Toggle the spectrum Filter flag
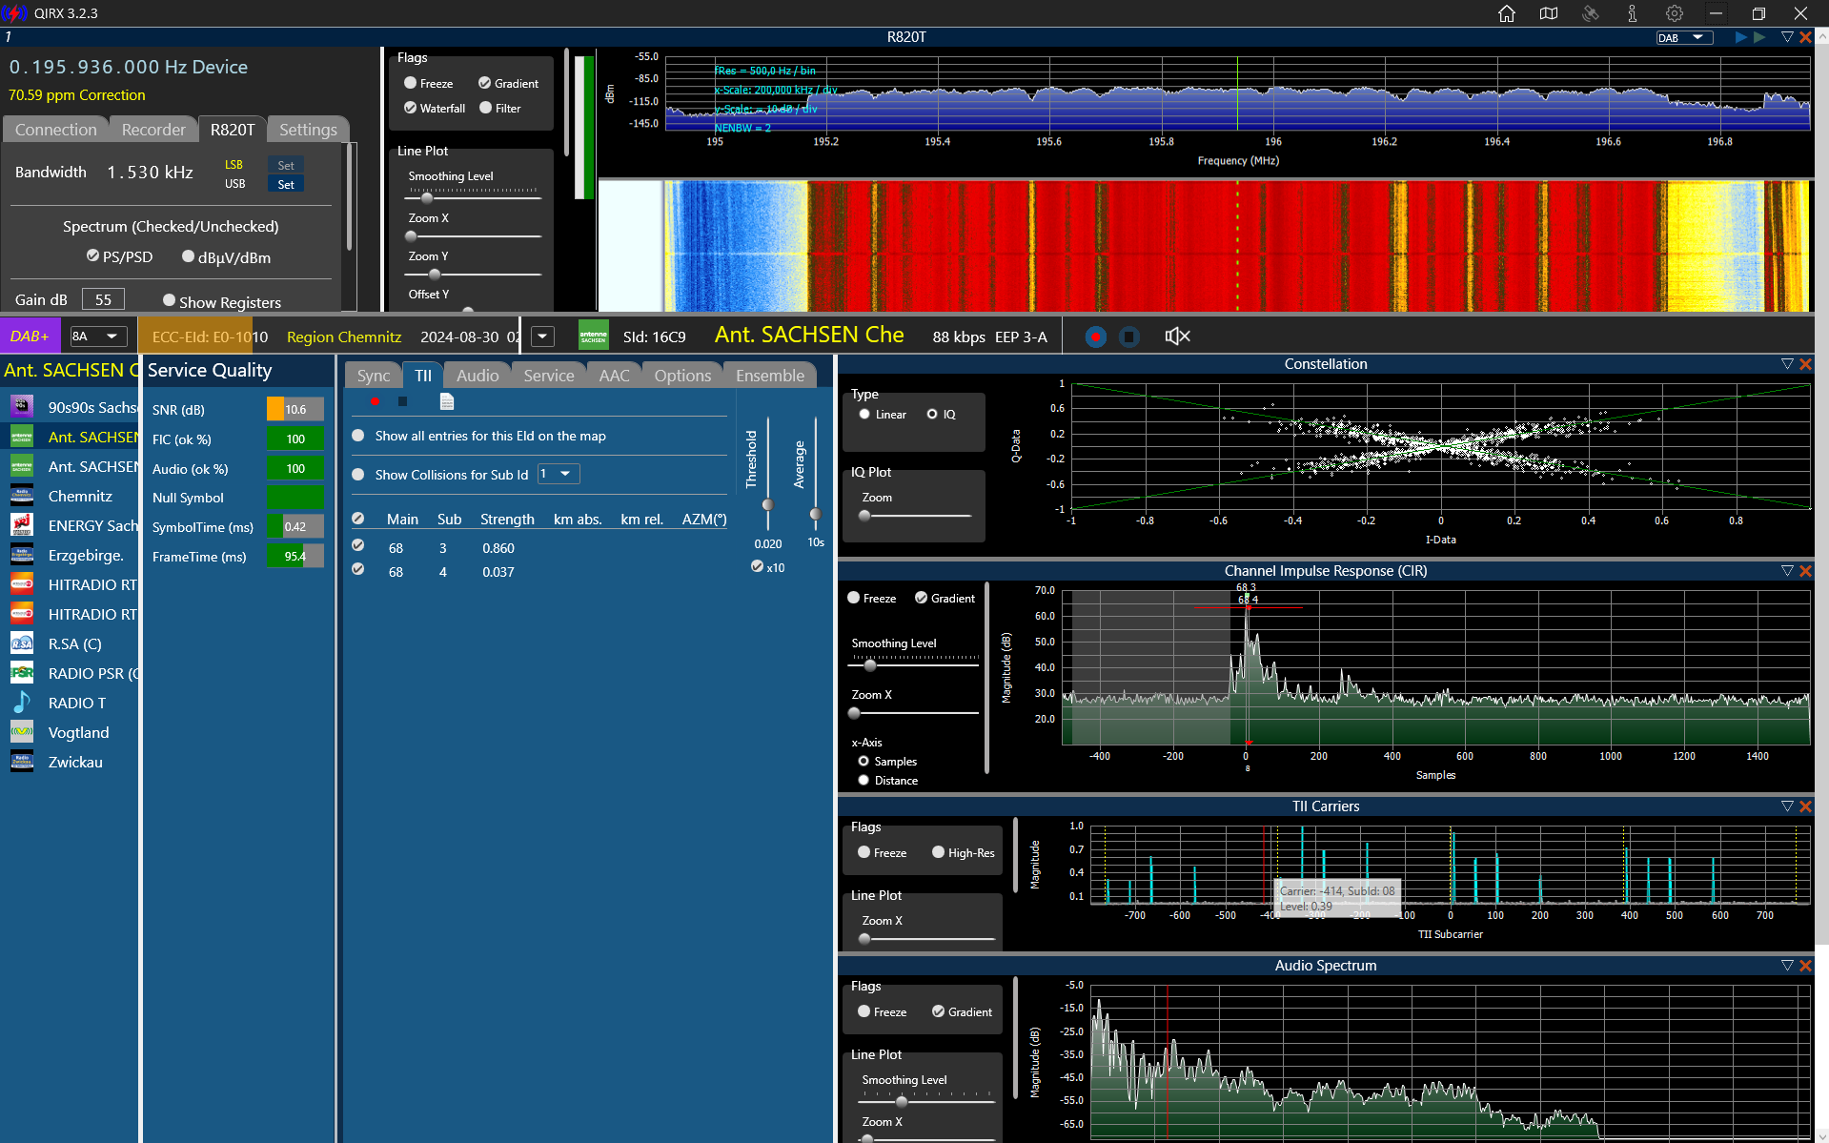The width and height of the screenshot is (1829, 1143). 486,108
